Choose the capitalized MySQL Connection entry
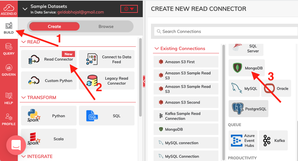Viewport: 298px width, 161px height. (x=186, y=156)
